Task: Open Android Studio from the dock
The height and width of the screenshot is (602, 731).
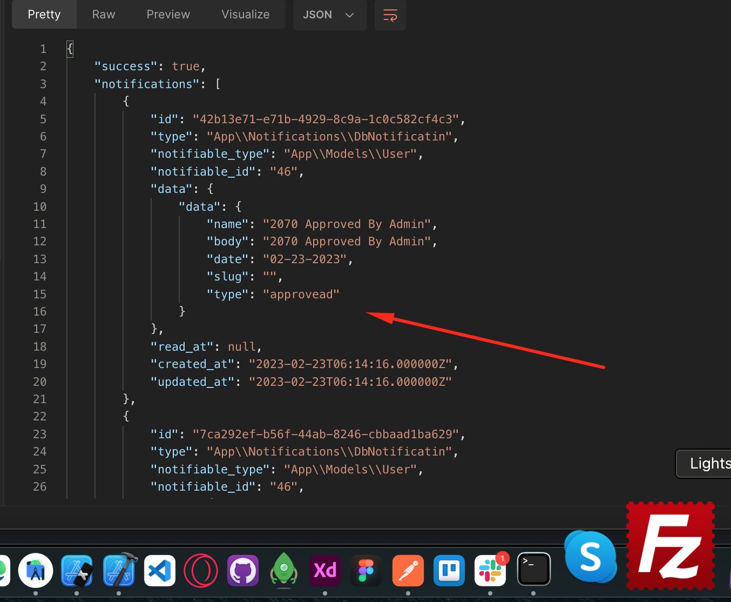Action: (x=36, y=571)
